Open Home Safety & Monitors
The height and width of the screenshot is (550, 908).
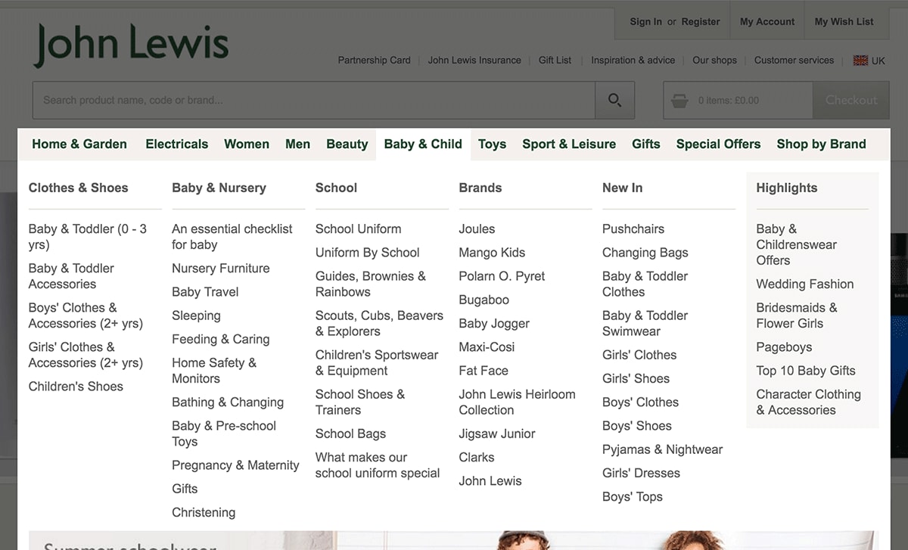214,371
